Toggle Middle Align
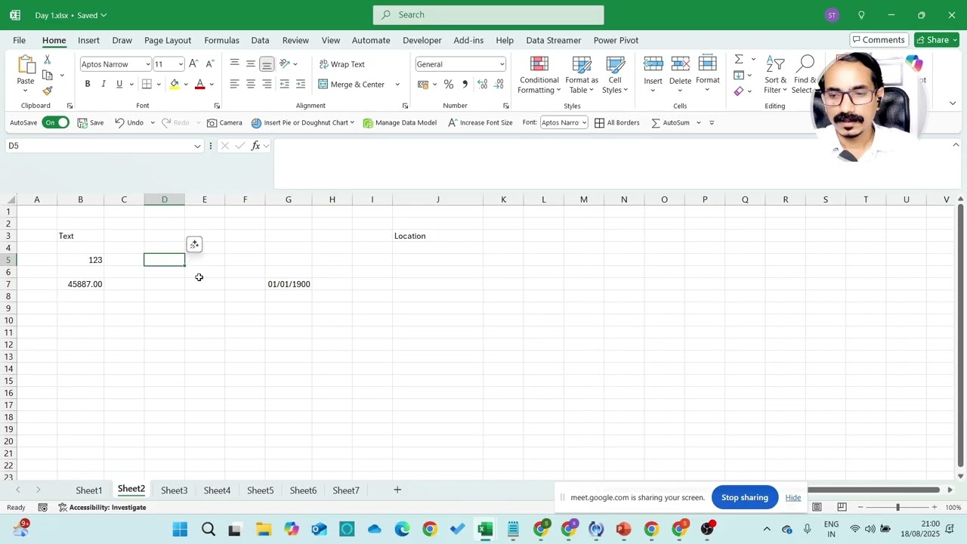 tap(251, 64)
